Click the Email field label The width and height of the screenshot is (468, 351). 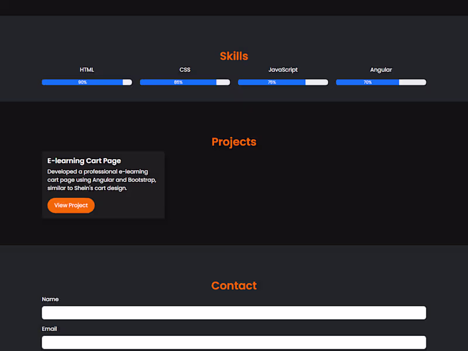click(49, 329)
